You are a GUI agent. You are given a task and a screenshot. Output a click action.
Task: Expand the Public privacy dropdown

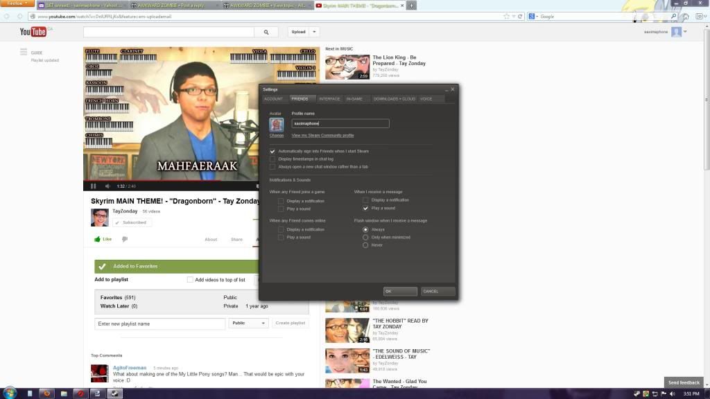(x=248, y=323)
